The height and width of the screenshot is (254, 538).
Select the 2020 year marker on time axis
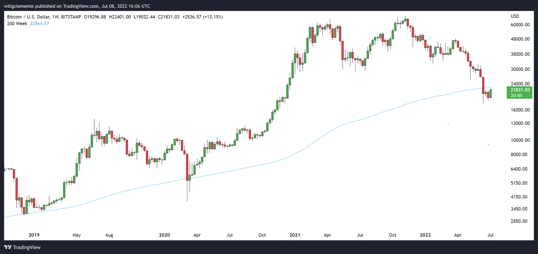point(164,235)
